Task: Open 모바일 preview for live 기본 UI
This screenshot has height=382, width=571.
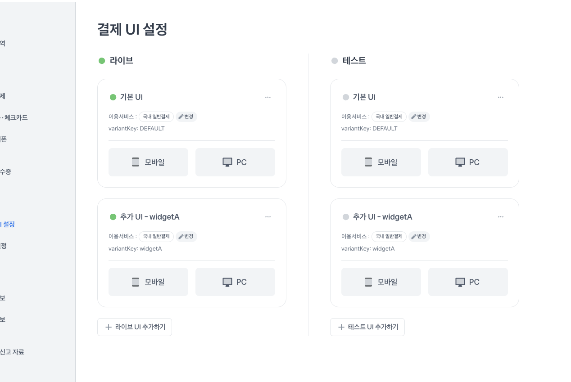Action: [x=148, y=162]
